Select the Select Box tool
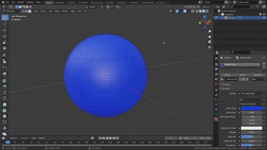267x150 pixels. click(x=5, y=17)
